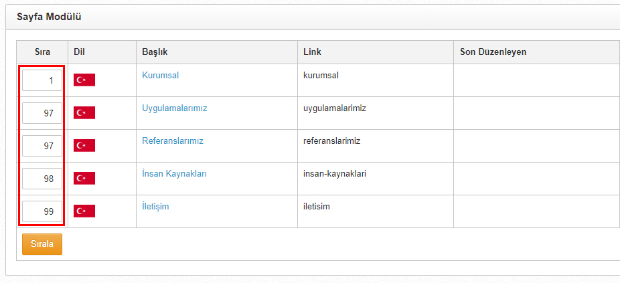The width and height of the screenshot is (620, 283).
Task: Focus the order field containing 99
Action: coord(42,211)
